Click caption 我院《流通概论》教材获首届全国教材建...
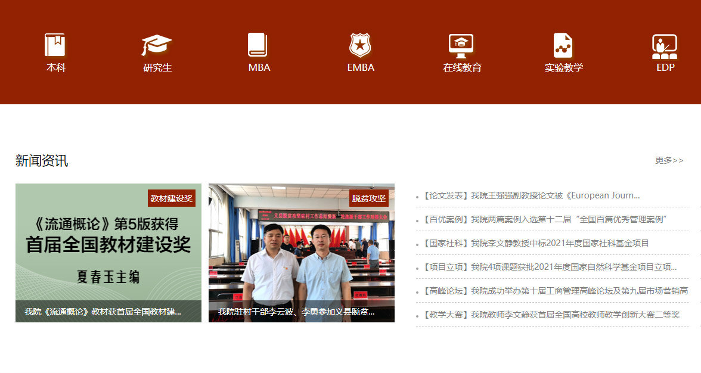 pyautogui.click(x=103, y=312)
